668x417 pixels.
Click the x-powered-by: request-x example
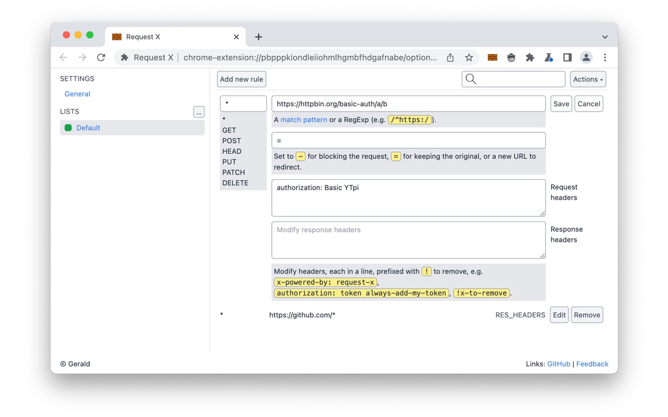point(325,282)
